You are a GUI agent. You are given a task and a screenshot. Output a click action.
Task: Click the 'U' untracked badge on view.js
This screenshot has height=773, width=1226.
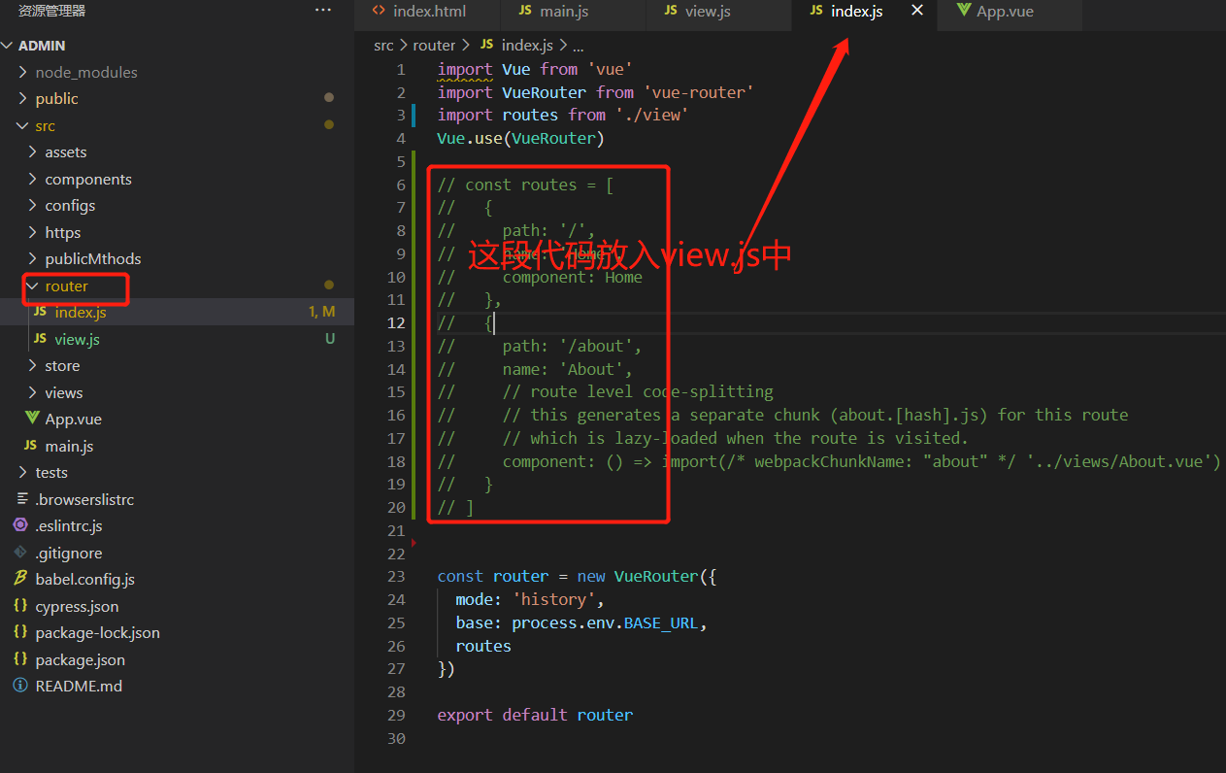pos(330,339)
